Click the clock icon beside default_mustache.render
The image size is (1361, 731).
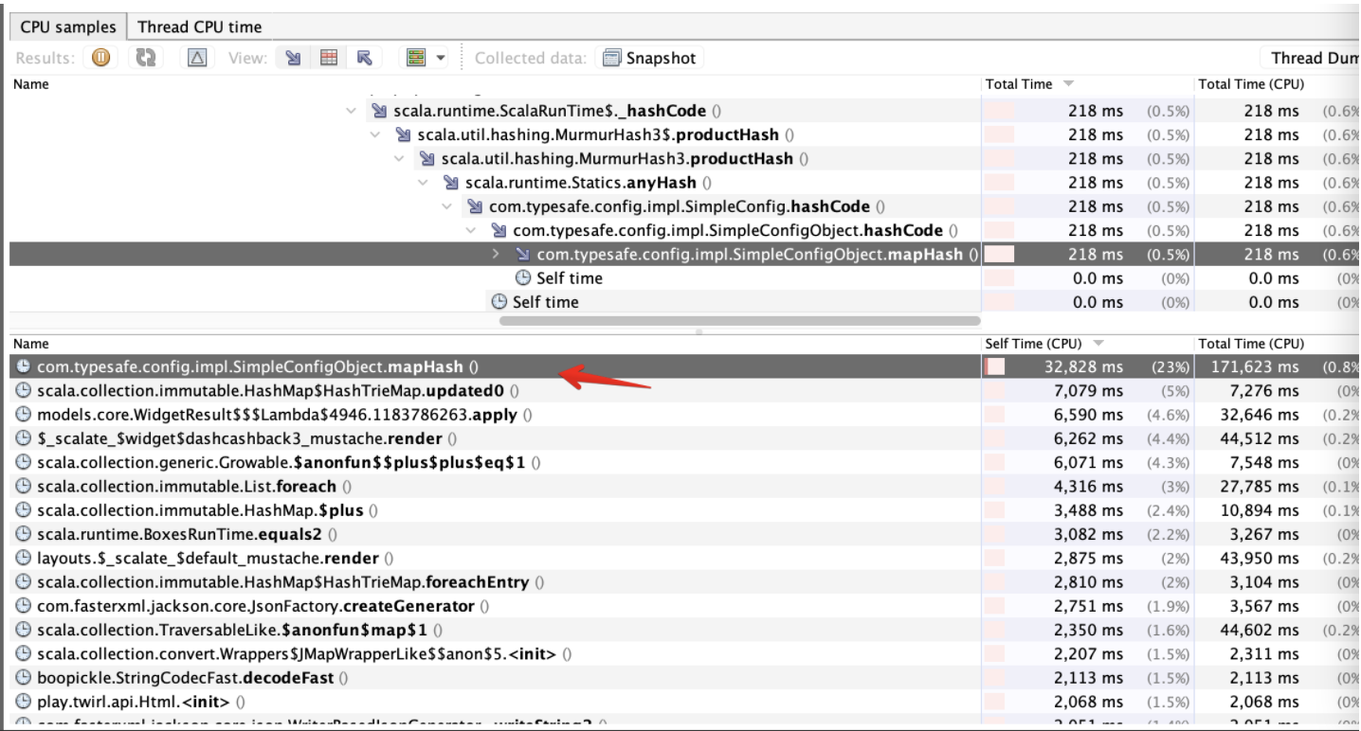[23, 558]
